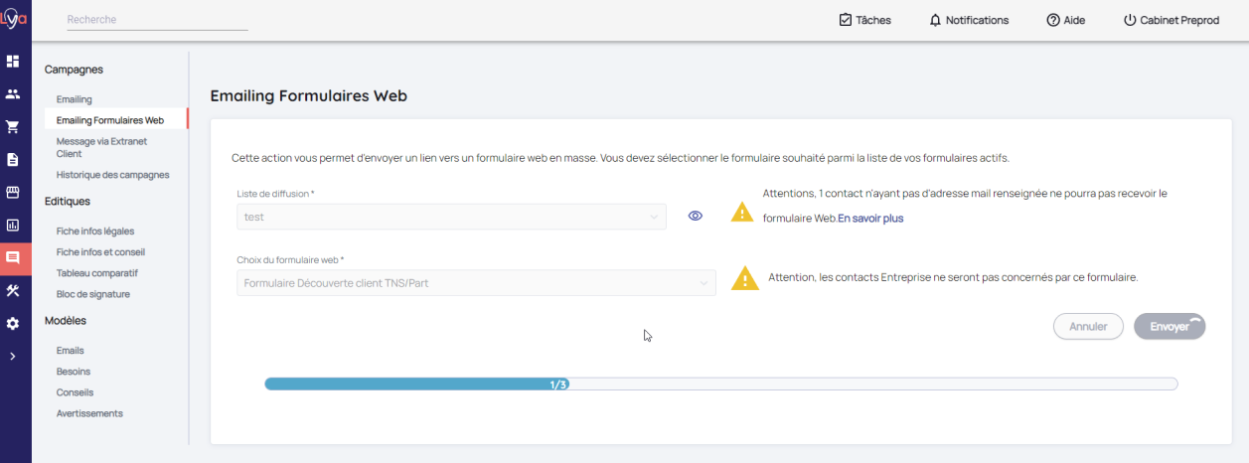The width and height of the screenshot is (1249, 463).
Task: Open the settings gear icon in sidebar
Action: (x=13, y=323)
